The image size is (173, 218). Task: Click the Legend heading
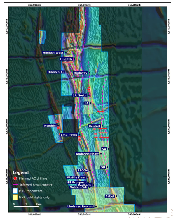tap(21, 173)
